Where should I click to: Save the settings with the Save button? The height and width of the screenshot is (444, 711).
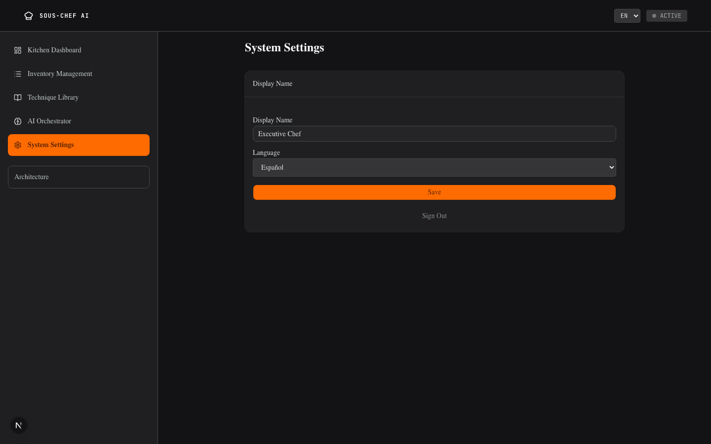click(434, 192)
